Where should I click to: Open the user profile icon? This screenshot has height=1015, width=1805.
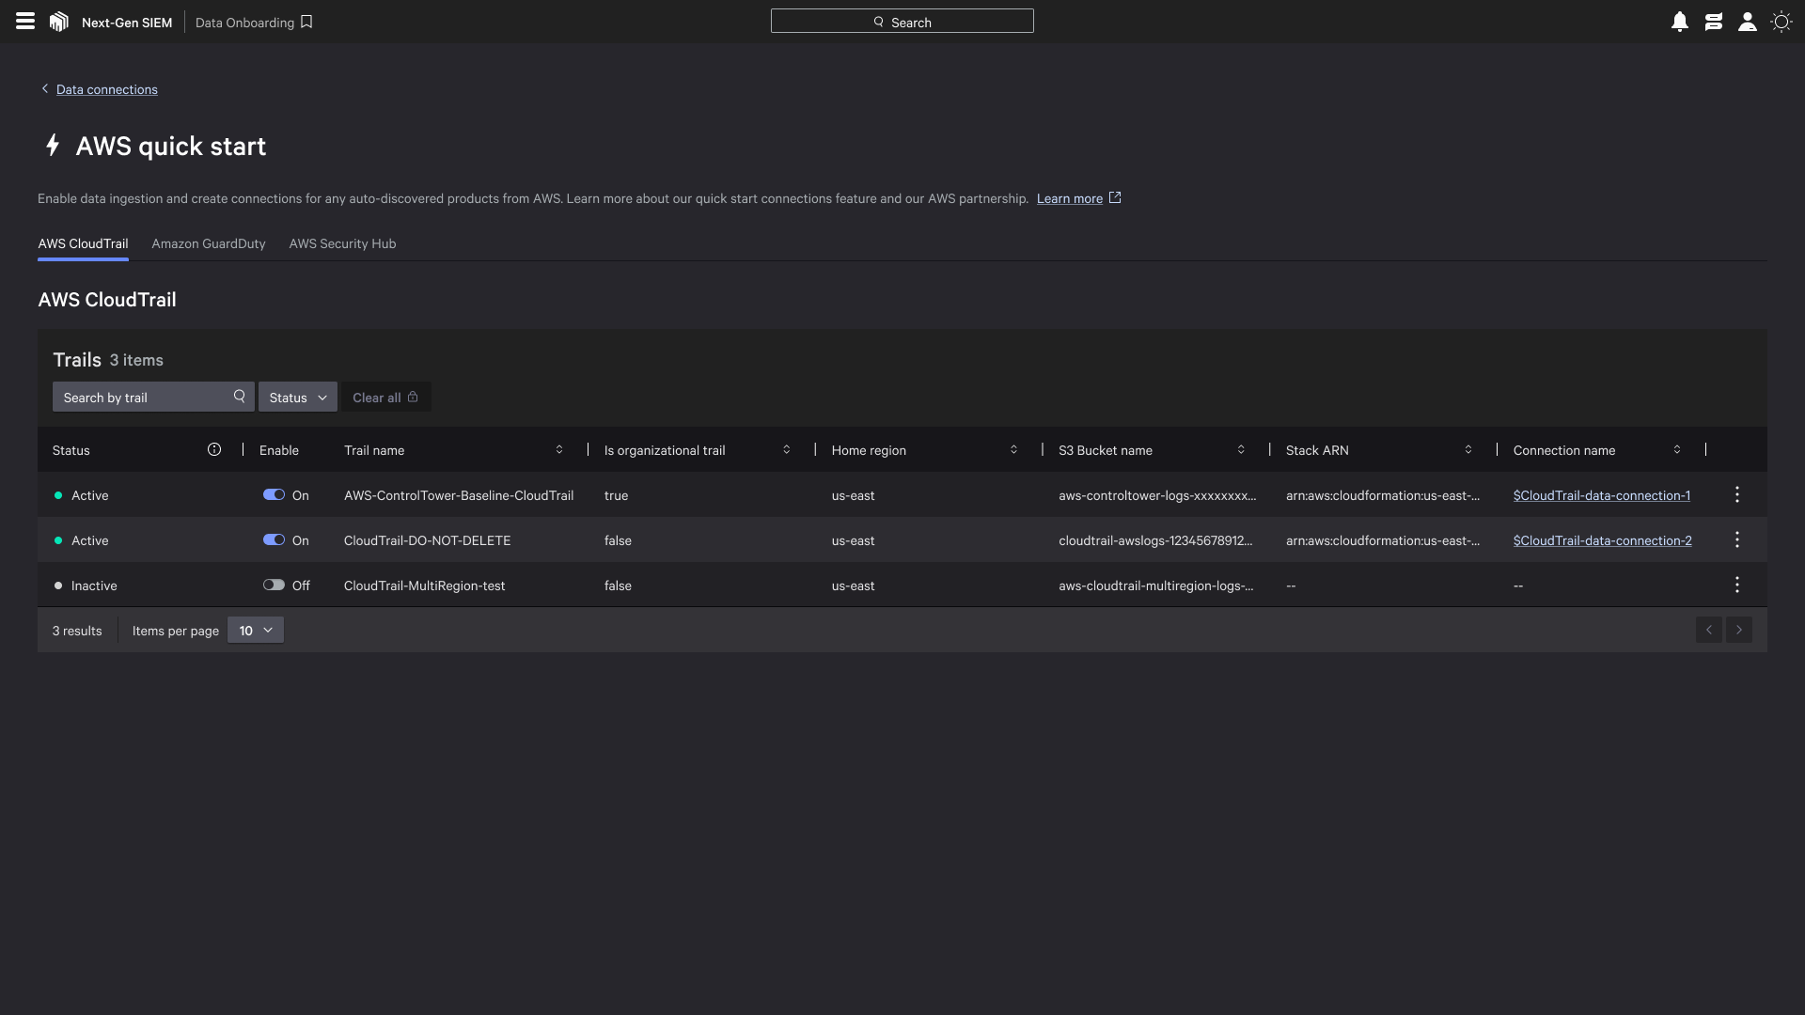(1748, 22)
